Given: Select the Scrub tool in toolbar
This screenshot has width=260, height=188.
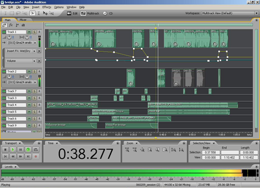Looking at the screenshot, I should pyautogui.click(x=51, y=13).
